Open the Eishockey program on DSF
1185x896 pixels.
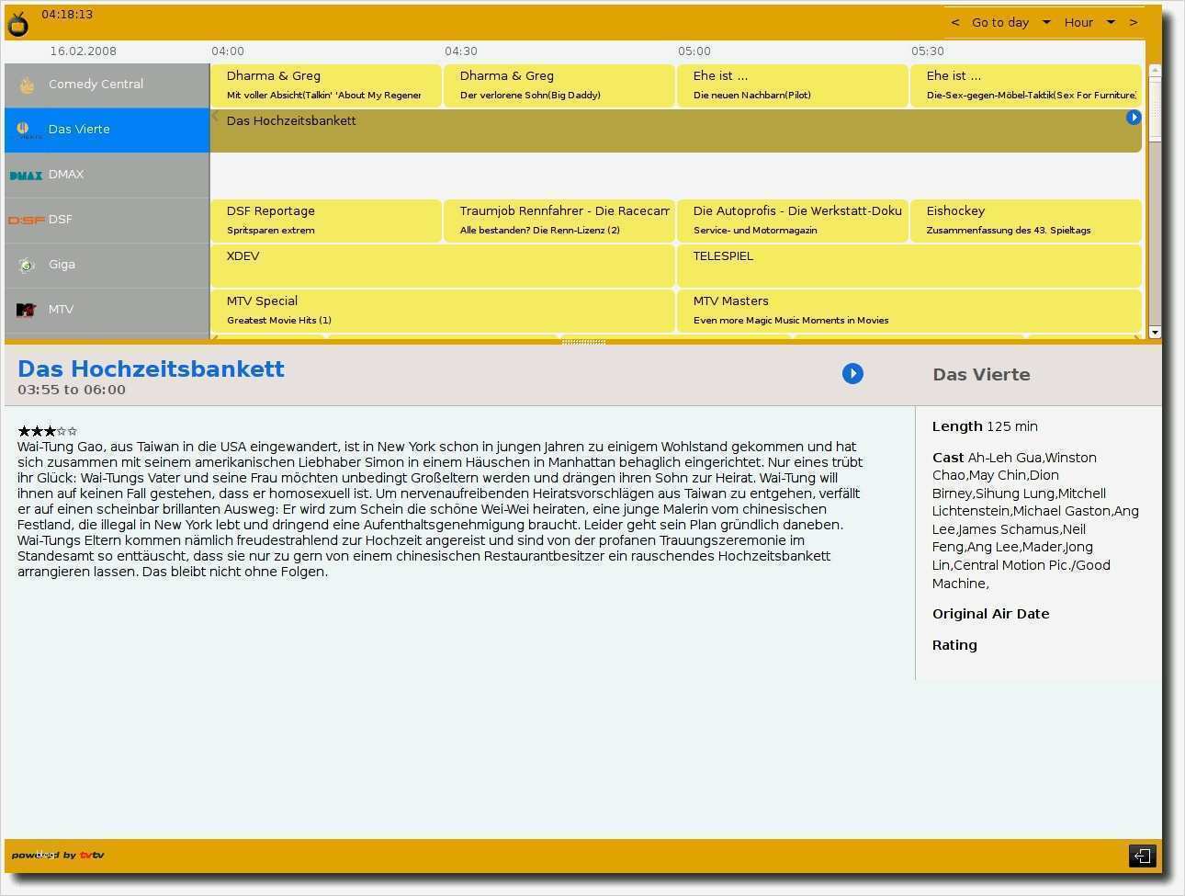1026,221
